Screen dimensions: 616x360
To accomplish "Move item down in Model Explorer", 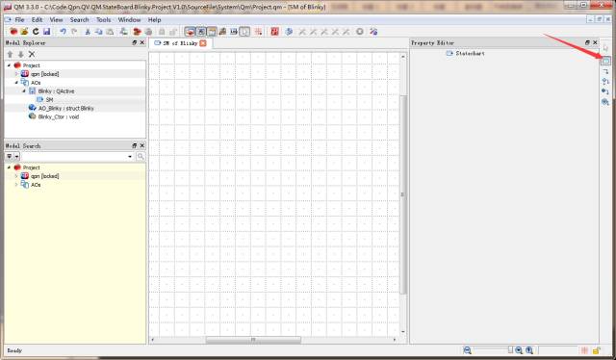I will [x=21, y=54].
